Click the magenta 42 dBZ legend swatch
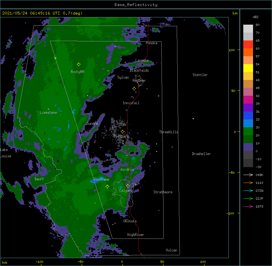272x266 pixels. (248, 100)
